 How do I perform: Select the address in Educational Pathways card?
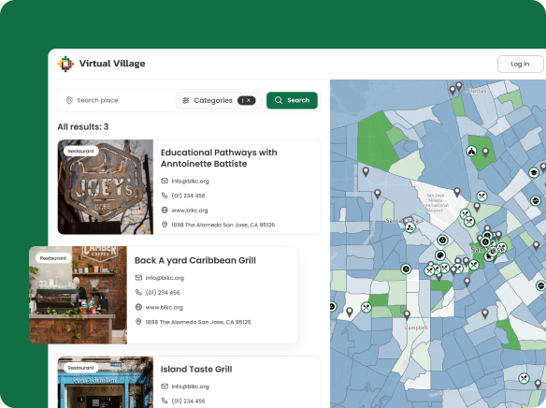223,226
